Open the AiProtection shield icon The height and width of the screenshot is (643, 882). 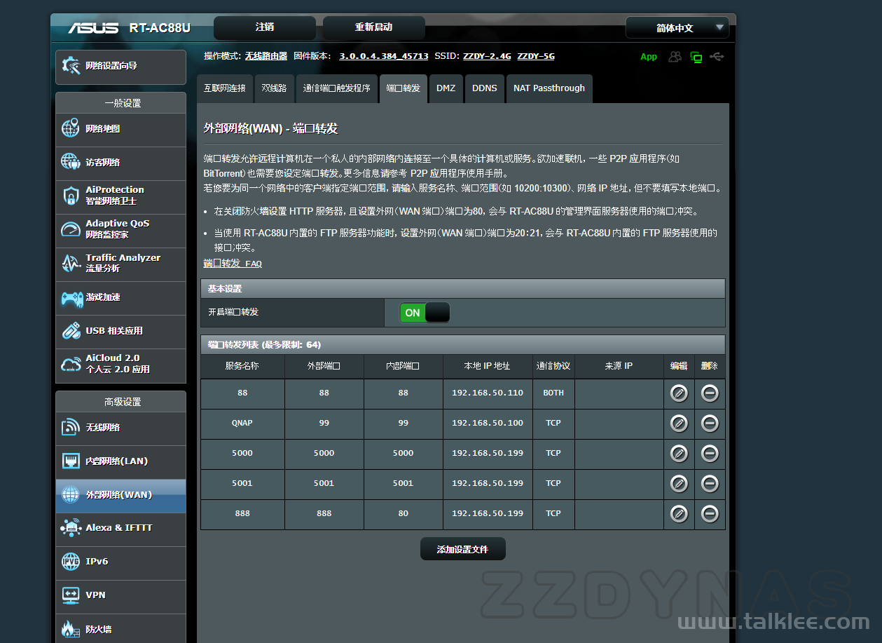point(71,196)
